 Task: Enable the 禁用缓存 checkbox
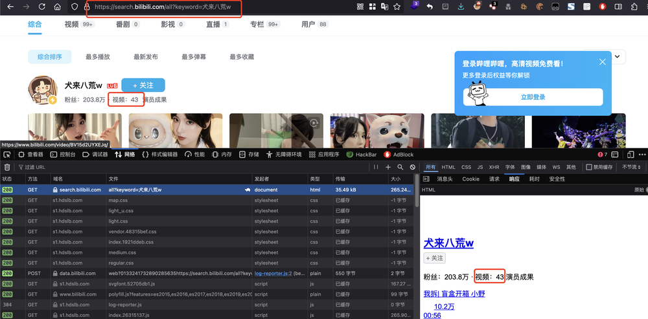tap(589, 167)
